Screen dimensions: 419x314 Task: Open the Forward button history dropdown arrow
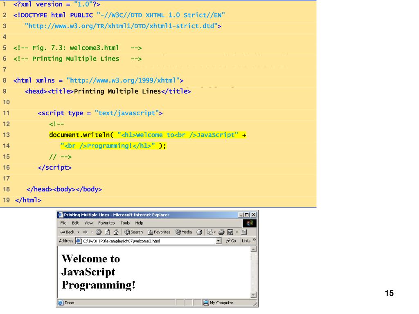(x=92, y=232)
